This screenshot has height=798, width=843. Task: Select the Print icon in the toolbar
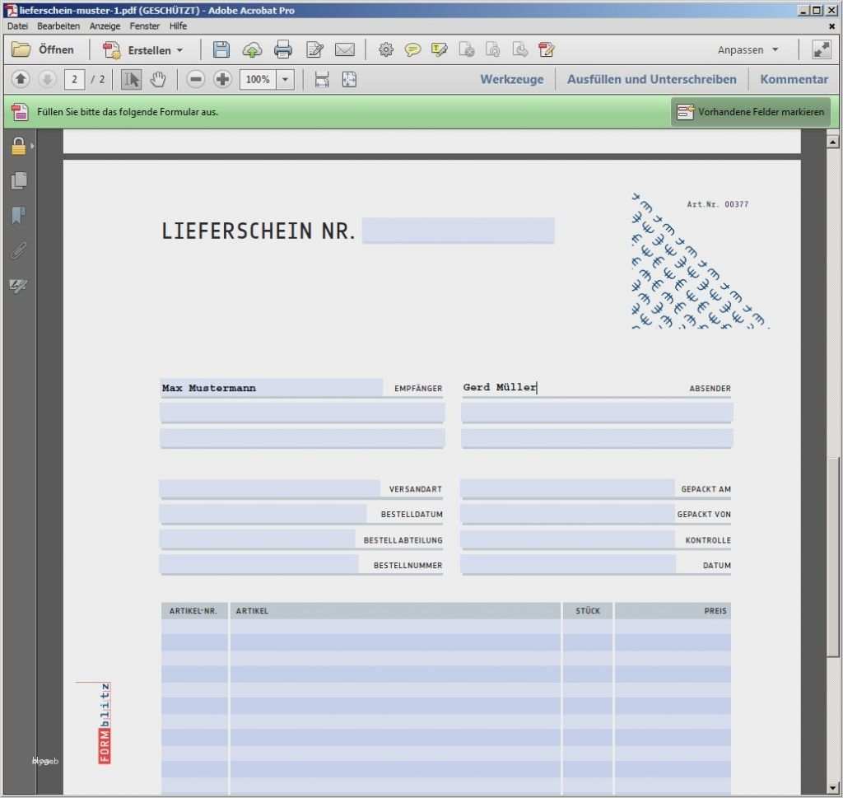[x=283, y=49]
